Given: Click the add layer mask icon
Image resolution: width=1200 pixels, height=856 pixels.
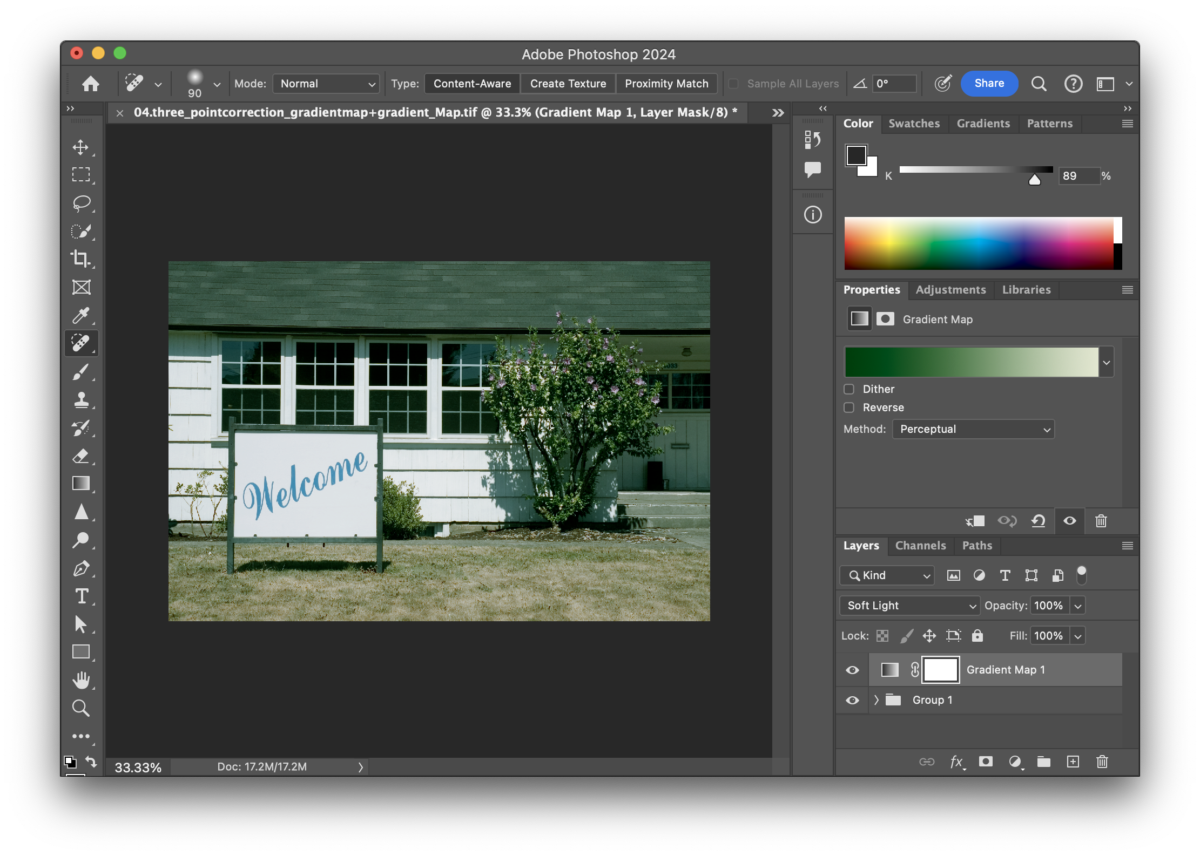Looking at the screenshot, I should [x=986, y=762].
